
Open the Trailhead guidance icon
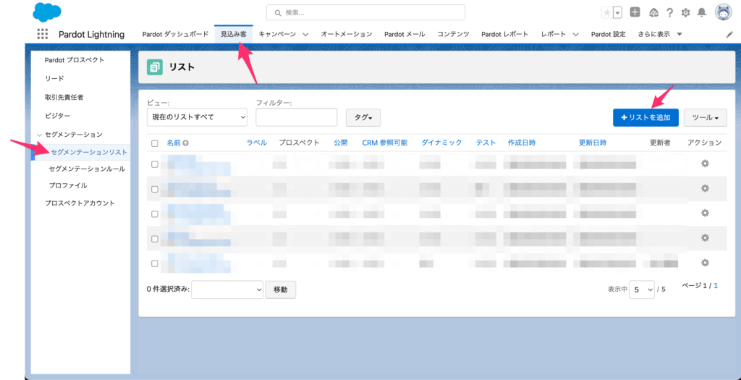click(x=654, y=12)
